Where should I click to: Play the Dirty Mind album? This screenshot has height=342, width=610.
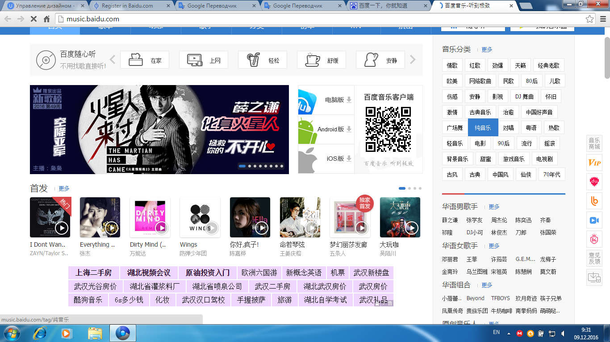click(161, 228)
